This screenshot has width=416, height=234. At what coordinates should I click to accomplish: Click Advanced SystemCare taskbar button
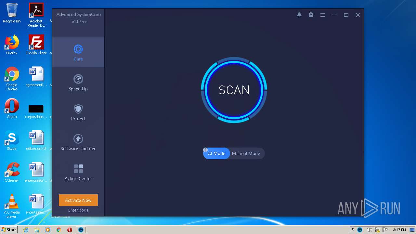81,230
